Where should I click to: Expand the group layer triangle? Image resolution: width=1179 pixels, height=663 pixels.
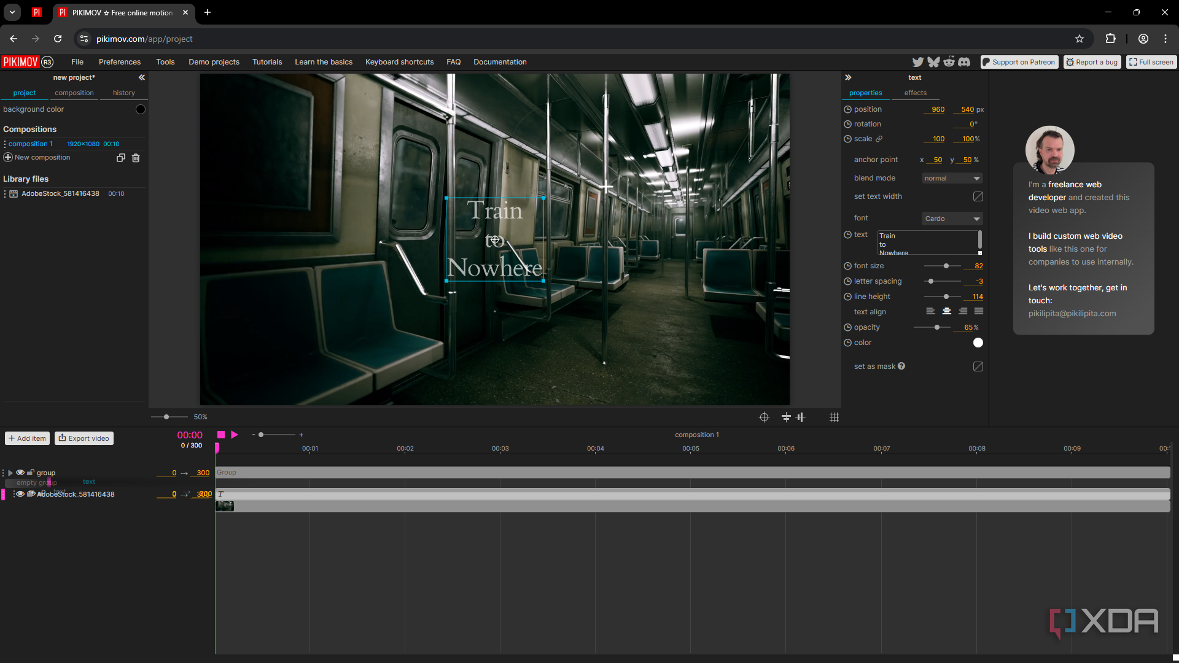point(10,473)
